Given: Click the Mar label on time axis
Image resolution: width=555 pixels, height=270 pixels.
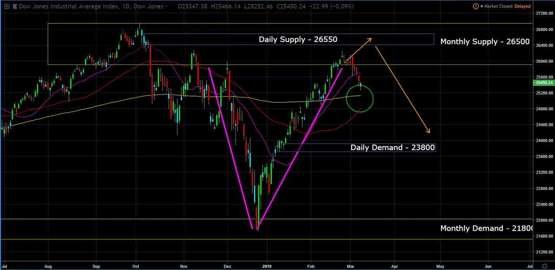Looking at the screenshot, I should [x=350, y=266].
